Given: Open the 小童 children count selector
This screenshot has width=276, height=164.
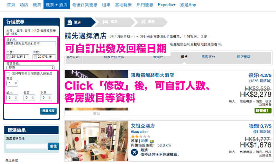Looking at the screenshot, I should click(46, 98).
